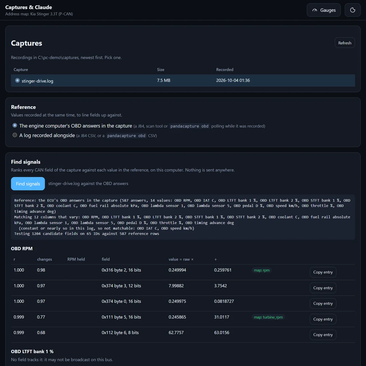
Task: Click the multiplier value 7.99882
Action: point(176,286)
